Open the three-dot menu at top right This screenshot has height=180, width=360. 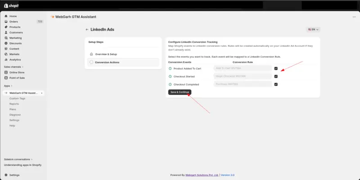click(x=354, y=17)
